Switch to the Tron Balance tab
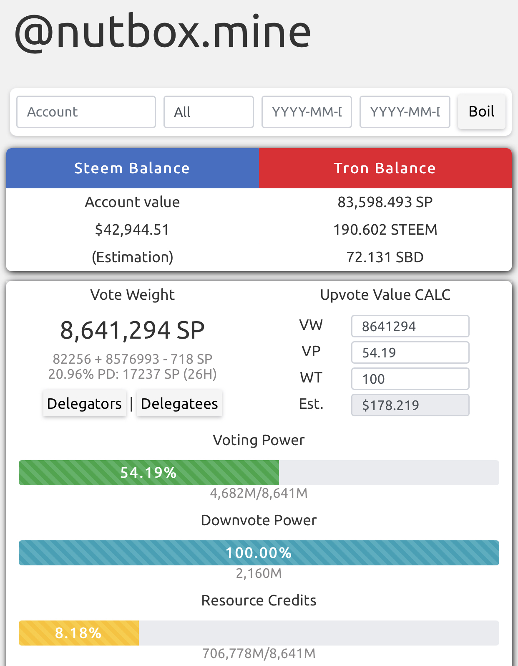518x666 pixels. coord(385,168)
